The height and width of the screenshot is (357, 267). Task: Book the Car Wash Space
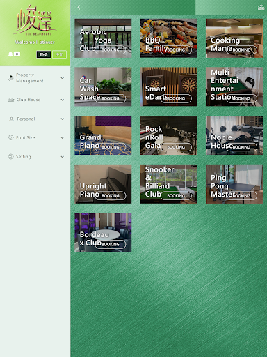point(111,98)
